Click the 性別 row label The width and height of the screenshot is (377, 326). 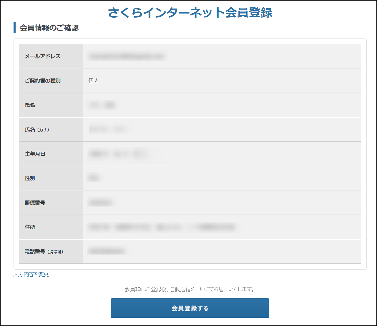point(30,178)
